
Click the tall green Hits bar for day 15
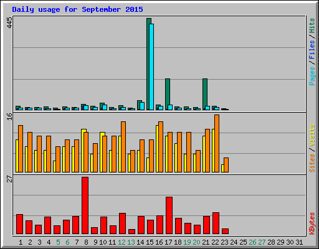pyautogui.click(x=148, y=64)
